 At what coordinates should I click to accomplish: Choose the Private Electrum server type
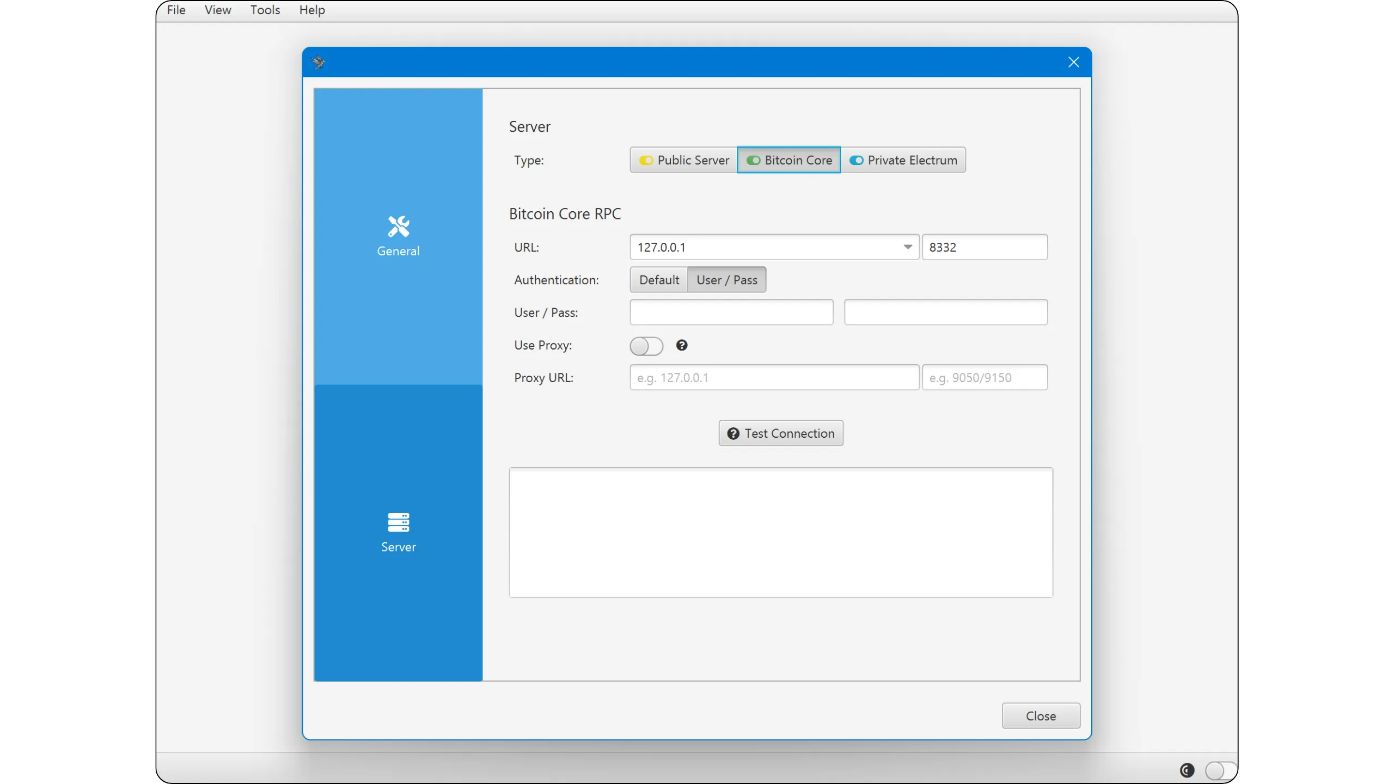pyautogui.click(x=903, y=160)
